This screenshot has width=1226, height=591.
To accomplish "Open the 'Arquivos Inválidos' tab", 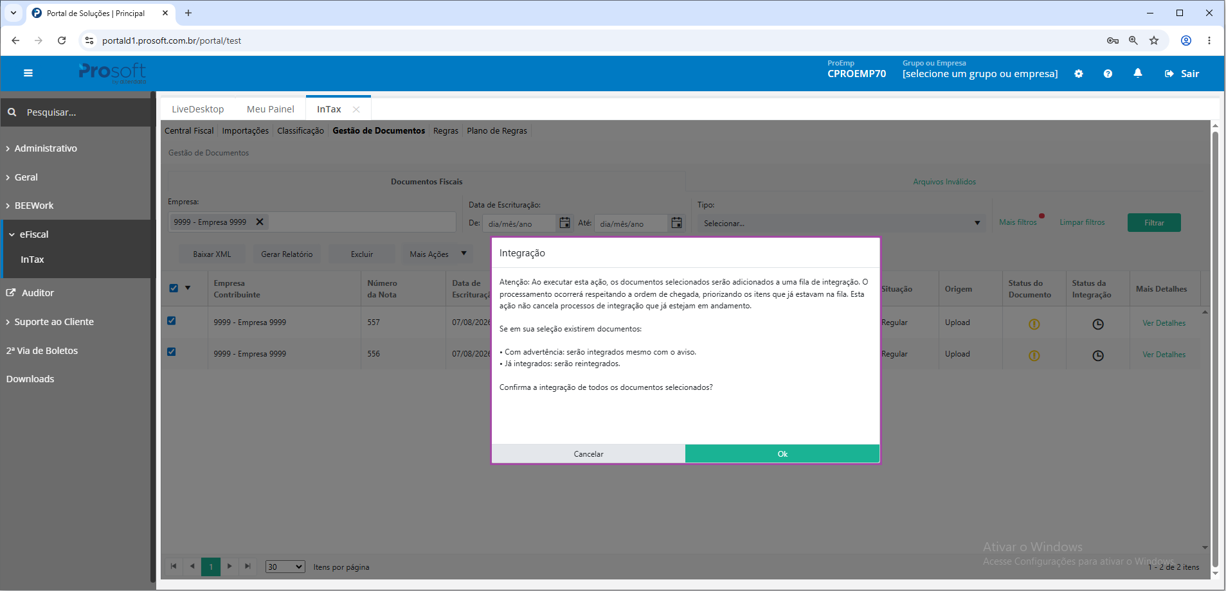I will point(944,182).
